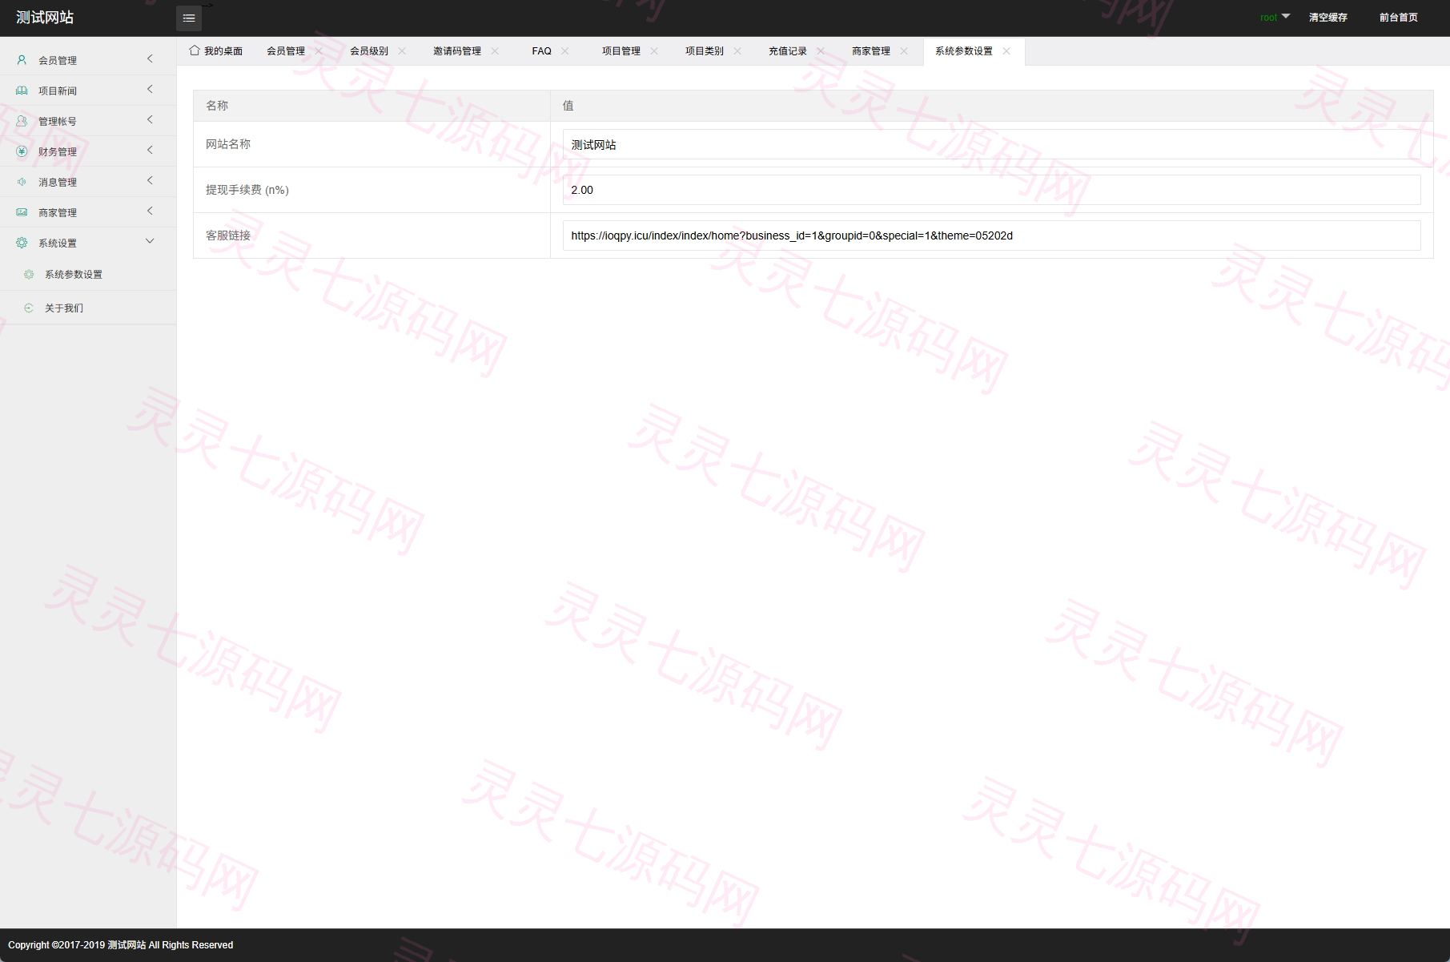Click the 关于我们 submenu icon

point(29,308)
